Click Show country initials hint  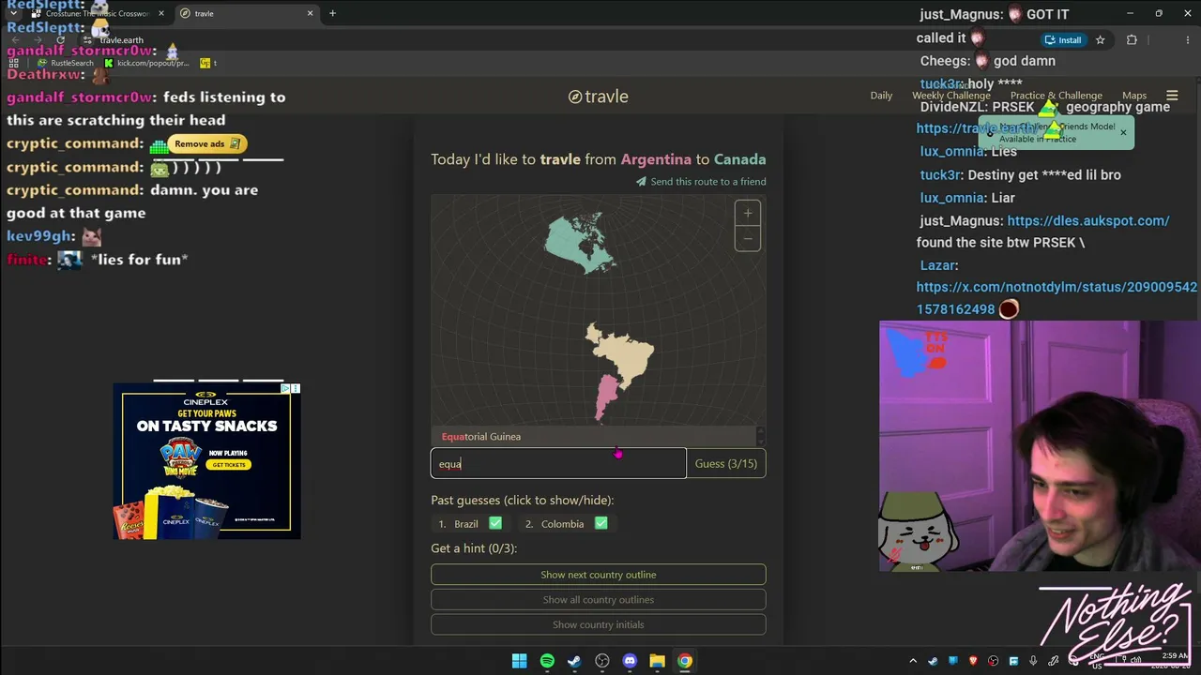(599, 624)
